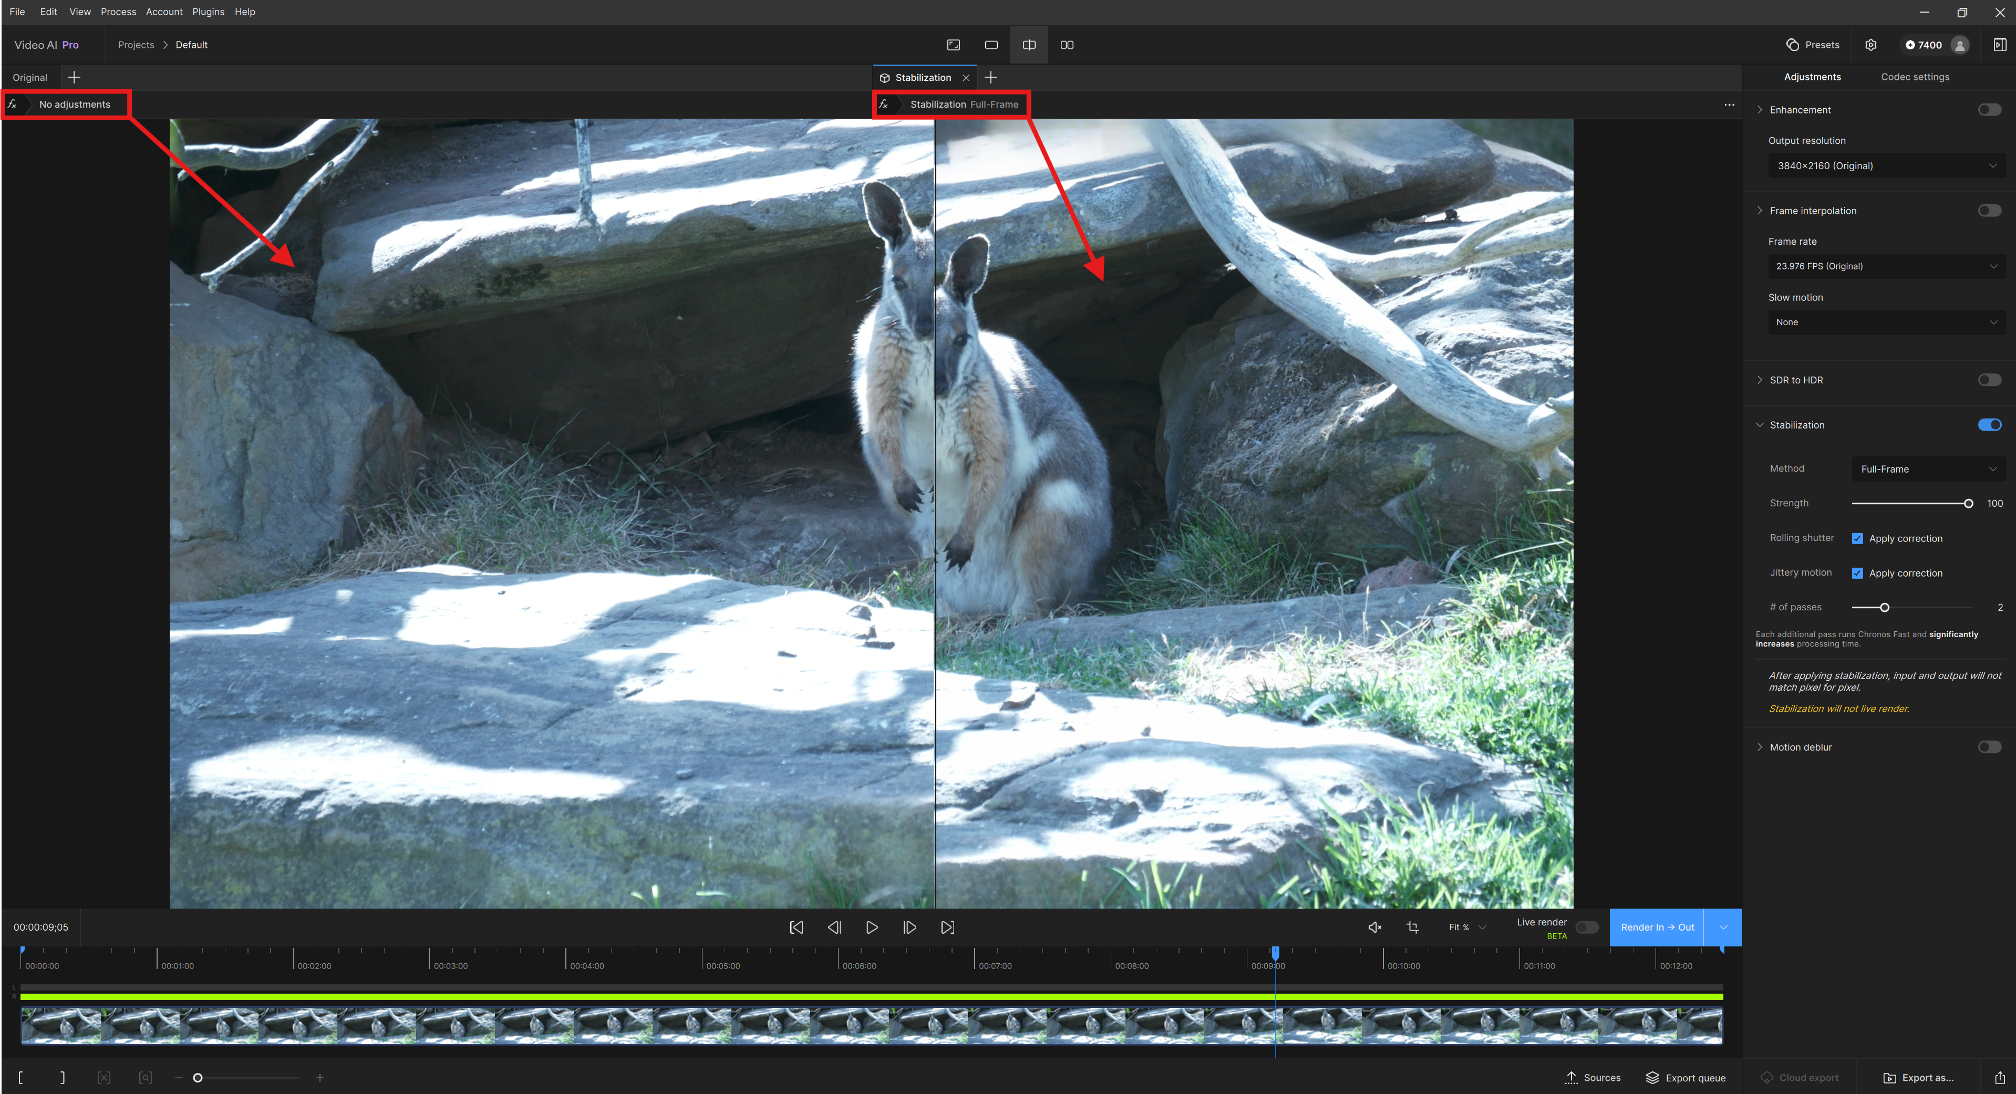
Task: Select the split-view compare layout icon
Action: pyautogui.click(x=1029, y=45)
